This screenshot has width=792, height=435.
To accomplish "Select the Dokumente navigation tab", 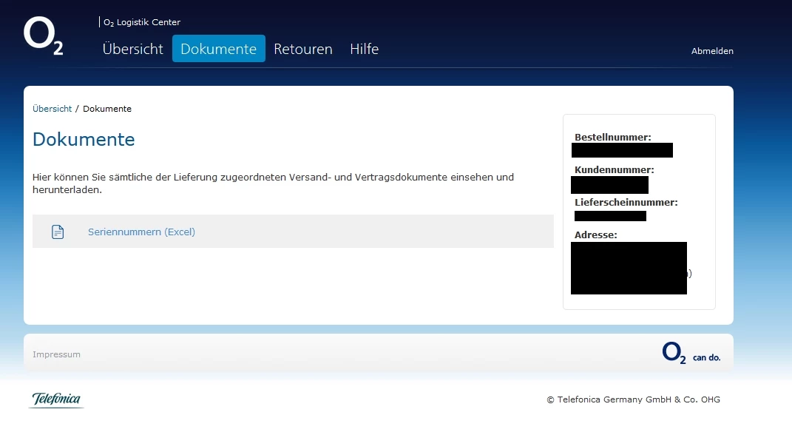I will [x=219, y=49].
